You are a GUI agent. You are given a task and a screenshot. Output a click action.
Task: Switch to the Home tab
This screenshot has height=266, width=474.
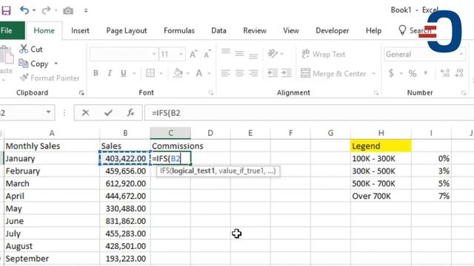44,30
